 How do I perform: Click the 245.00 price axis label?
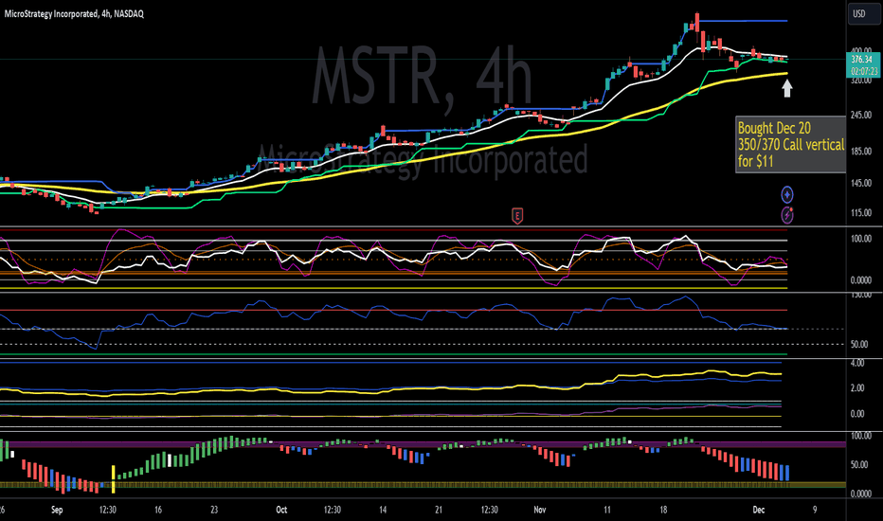[861, 116]
